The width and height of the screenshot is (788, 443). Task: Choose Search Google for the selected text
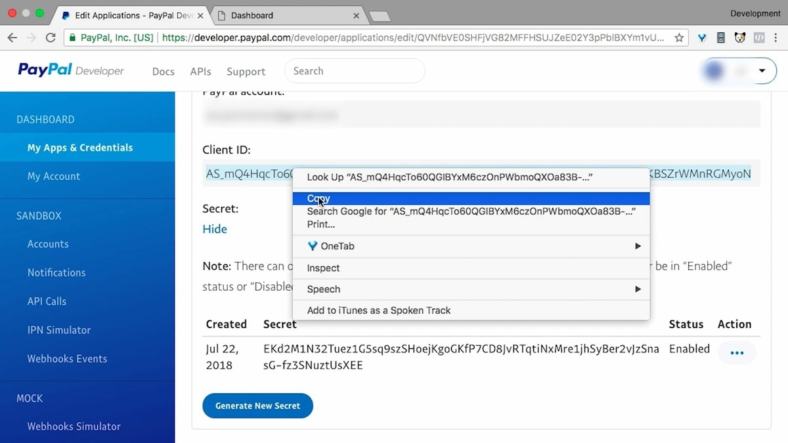click(471, 211)
